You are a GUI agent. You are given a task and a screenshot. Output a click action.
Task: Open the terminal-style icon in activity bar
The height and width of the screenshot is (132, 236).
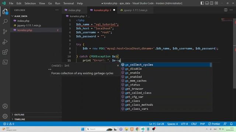tap(5, 62)
